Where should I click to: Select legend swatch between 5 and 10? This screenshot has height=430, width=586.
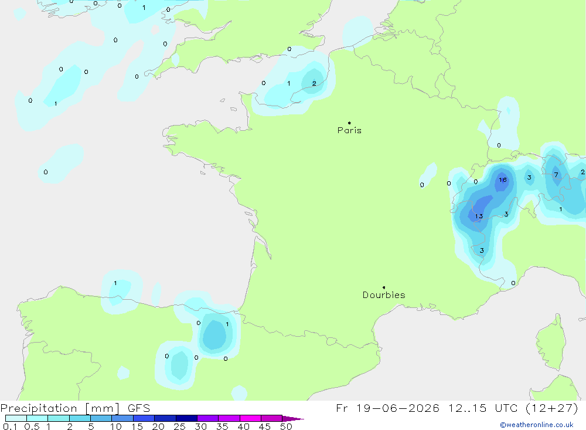click(x=101, y=418)
